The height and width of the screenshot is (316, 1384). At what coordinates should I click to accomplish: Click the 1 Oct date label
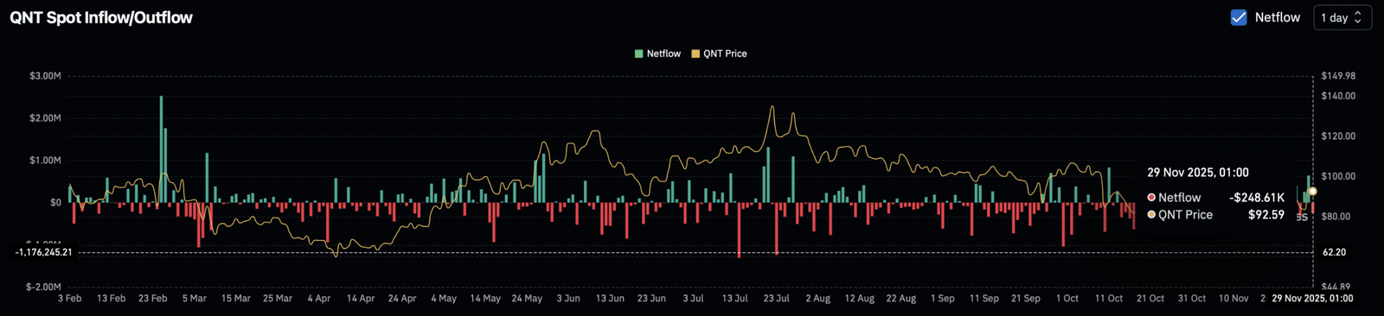[x=1067, y=299]
